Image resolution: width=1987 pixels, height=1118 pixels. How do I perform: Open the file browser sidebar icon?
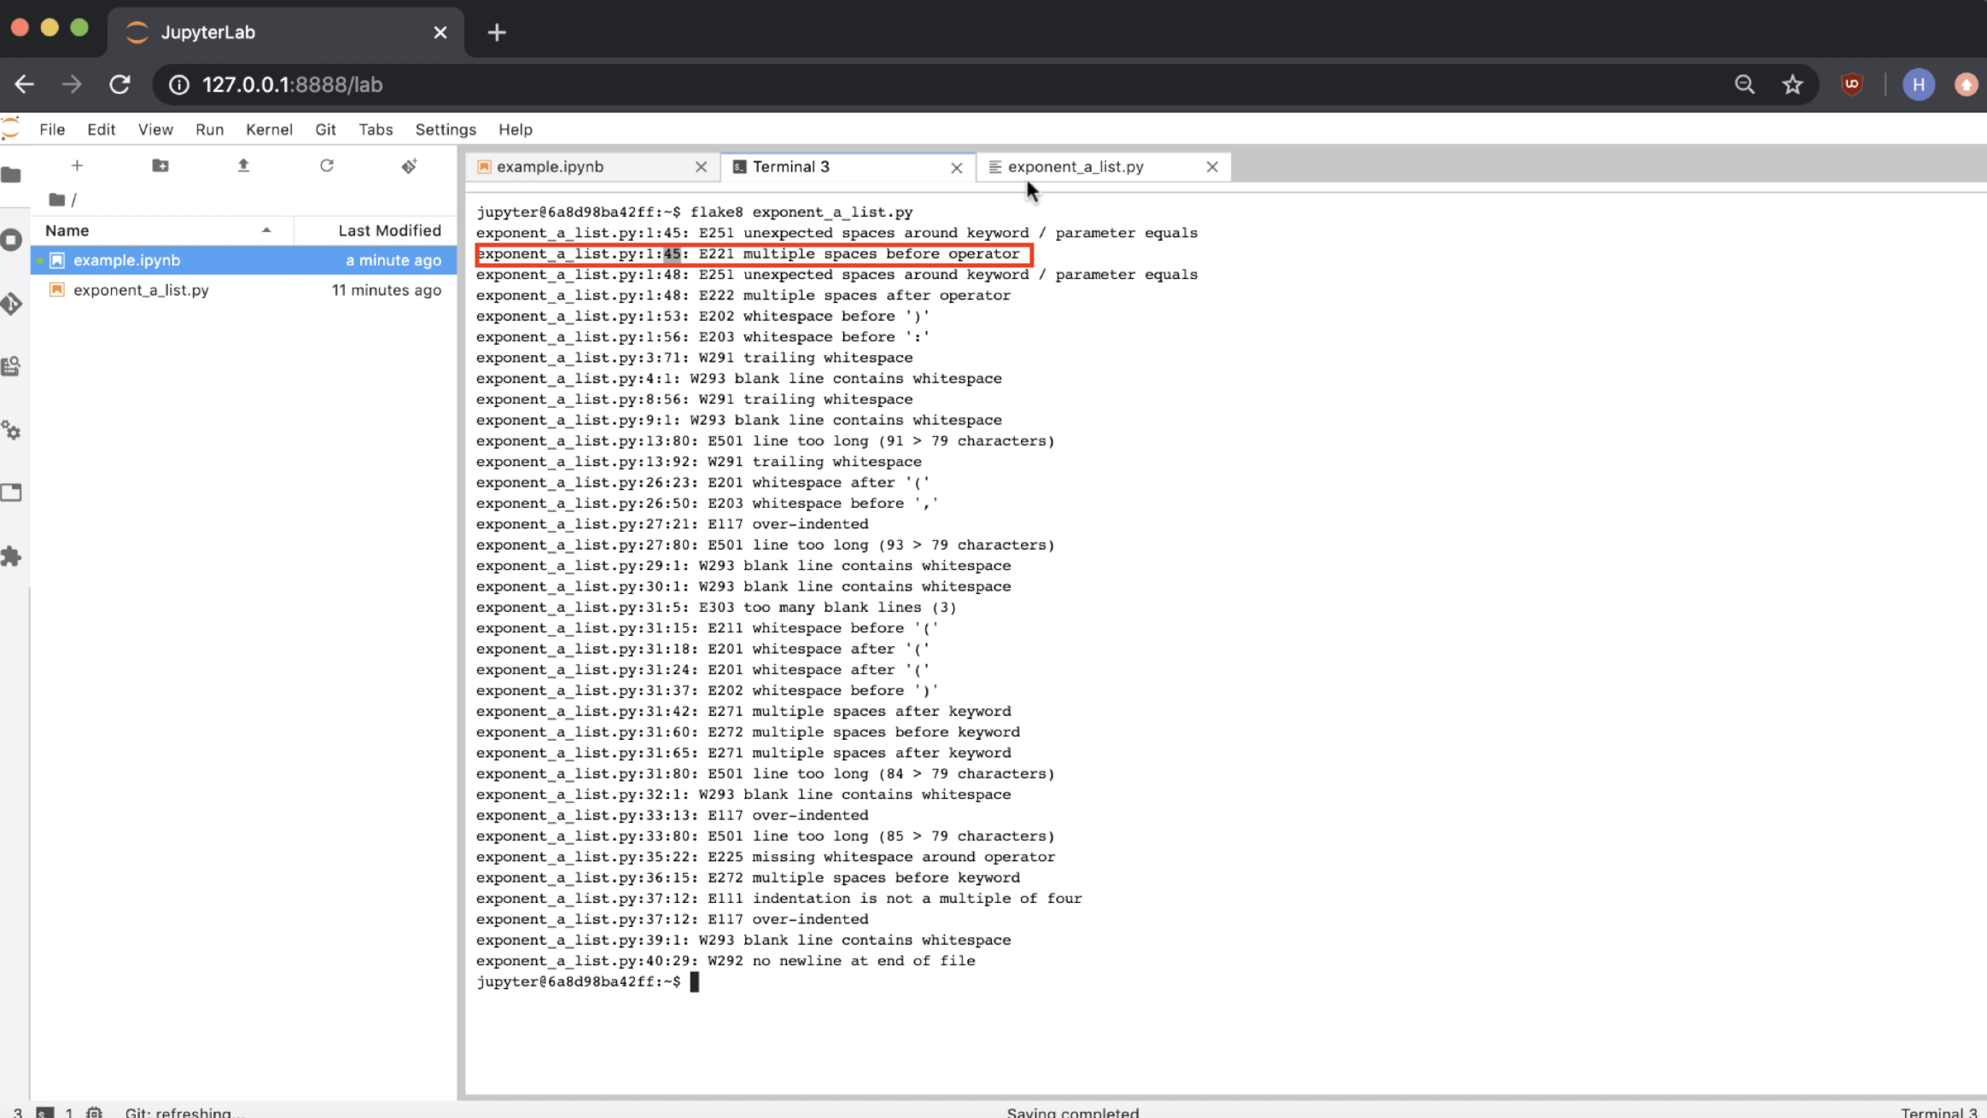point(11,175)
